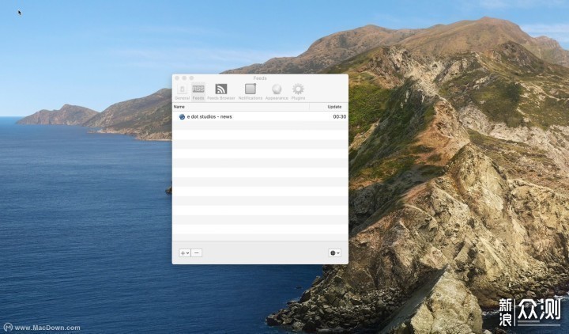Open the Feeds Browser pane
Screen dimensions: 569x334
pyautogui.click(x=221, y=92)
